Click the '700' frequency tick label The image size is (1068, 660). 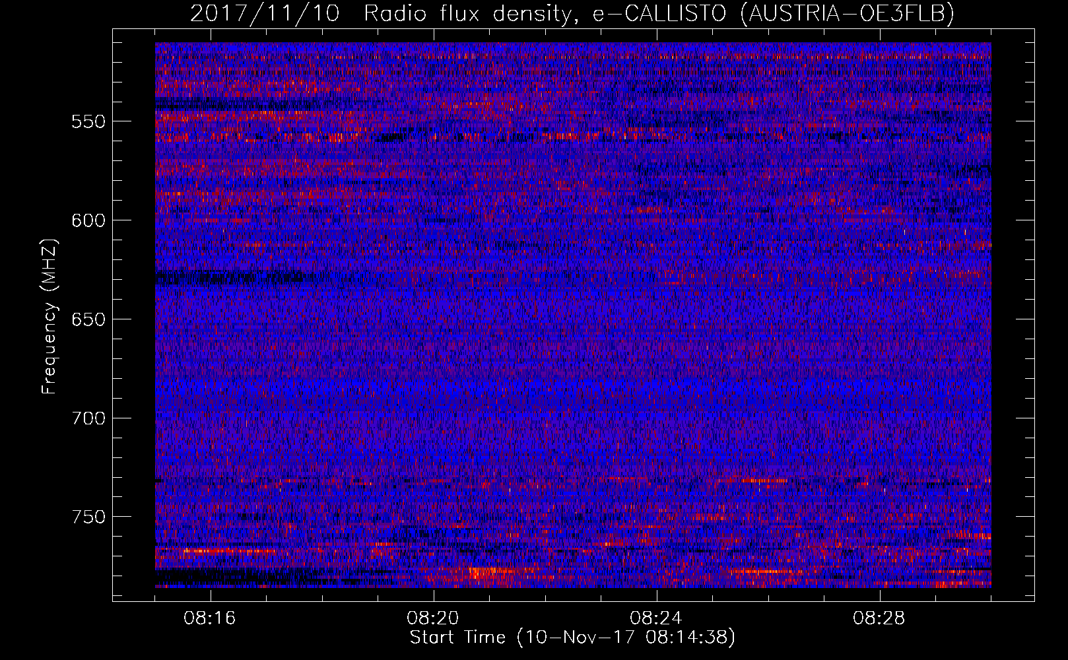coord(89,418)
